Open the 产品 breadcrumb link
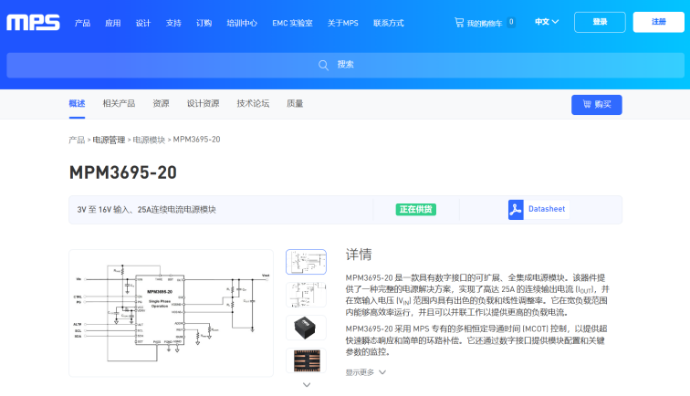The width and height of the screenshot is (690, 396). pyautogui.click(x=77, y=140)
